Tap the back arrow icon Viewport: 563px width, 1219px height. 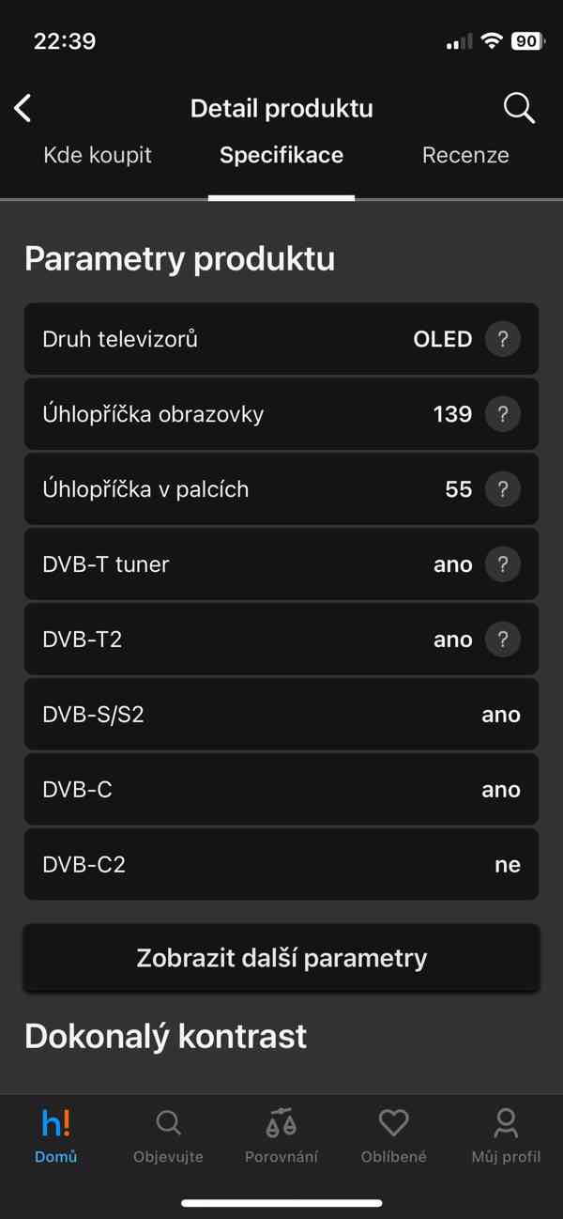[x=23, y=108]
